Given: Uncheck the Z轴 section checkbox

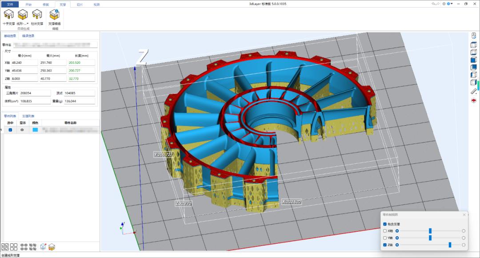Looking at the screenshot, I should click(x=385, y=245).
